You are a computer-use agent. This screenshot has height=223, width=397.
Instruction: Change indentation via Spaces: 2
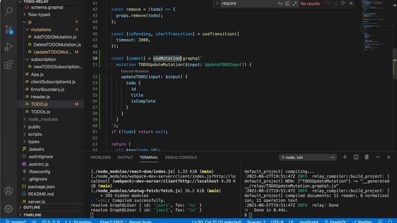tap(256, 221)
